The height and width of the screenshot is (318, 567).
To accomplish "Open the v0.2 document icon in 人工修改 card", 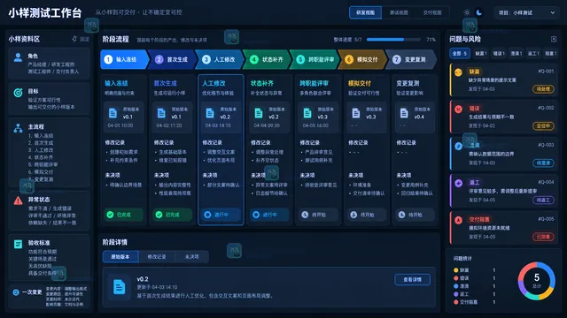I will tap(210, 113).
